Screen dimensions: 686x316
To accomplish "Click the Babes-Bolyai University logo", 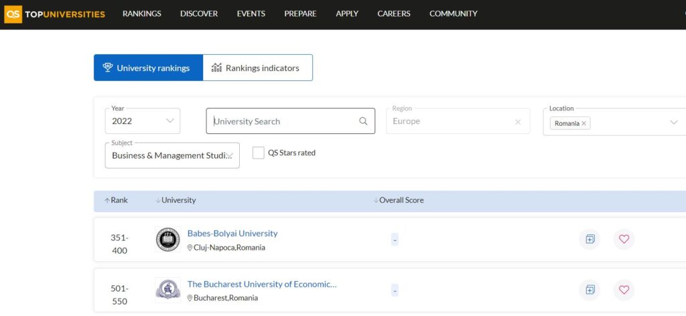I will coord(167,240).
